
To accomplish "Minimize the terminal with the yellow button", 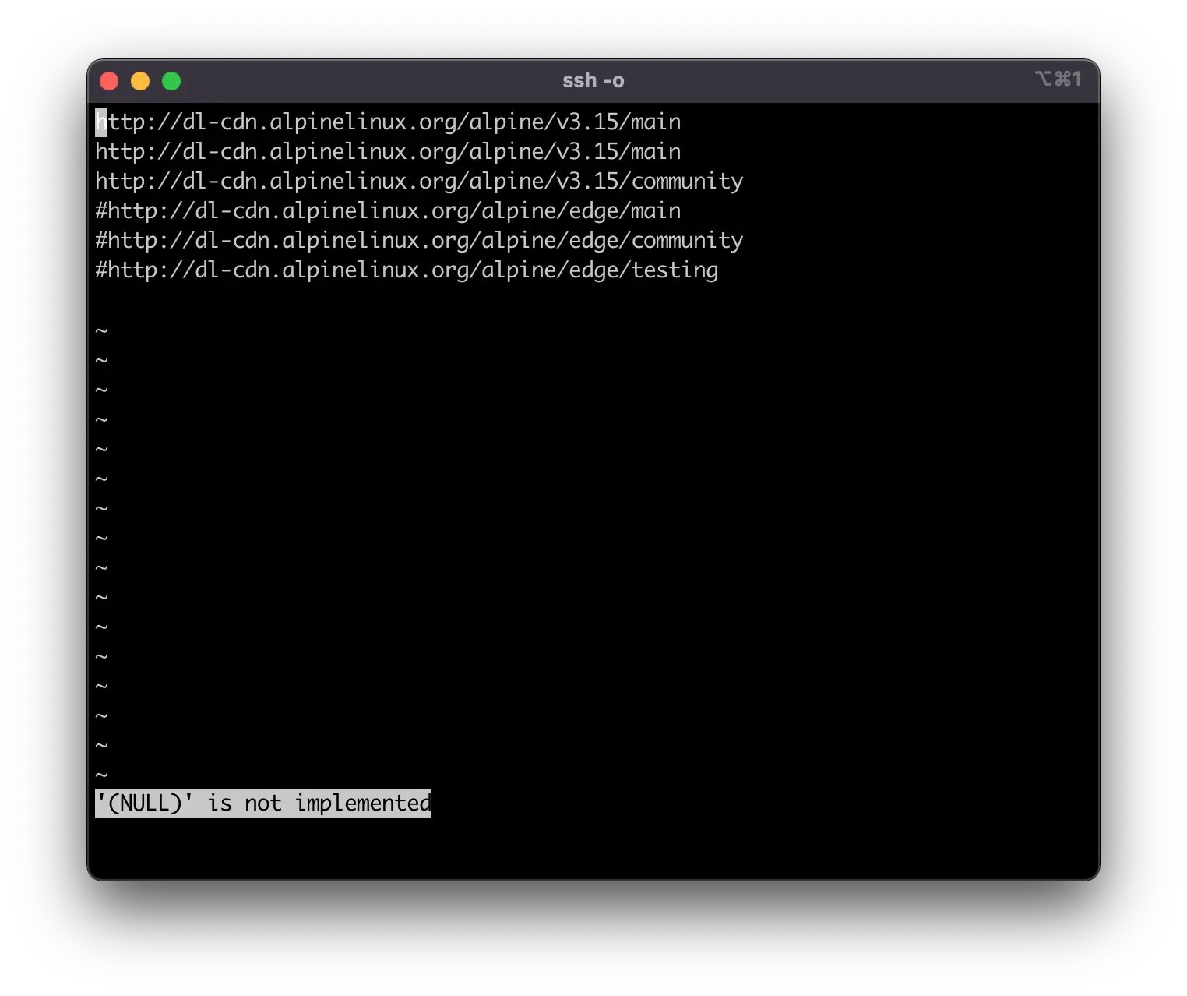I will click(x=140, y=81).
